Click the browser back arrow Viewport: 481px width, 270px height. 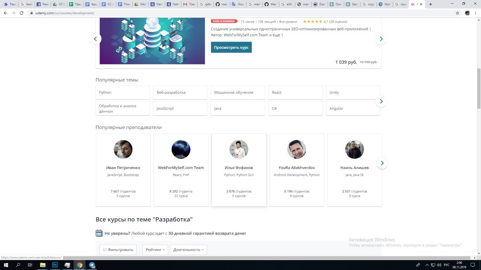[5, 13]
